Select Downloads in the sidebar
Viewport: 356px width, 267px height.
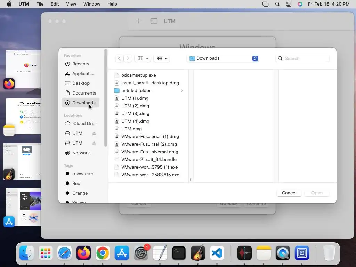[81, 103]
